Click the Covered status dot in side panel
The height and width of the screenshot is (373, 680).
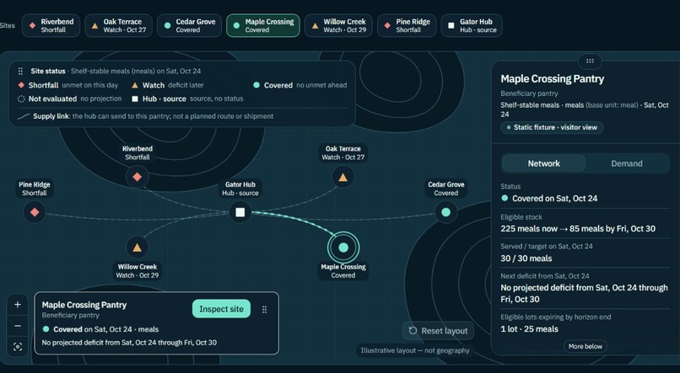tap(505, 198)
